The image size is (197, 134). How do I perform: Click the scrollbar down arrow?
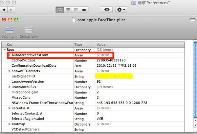[196, 125]
